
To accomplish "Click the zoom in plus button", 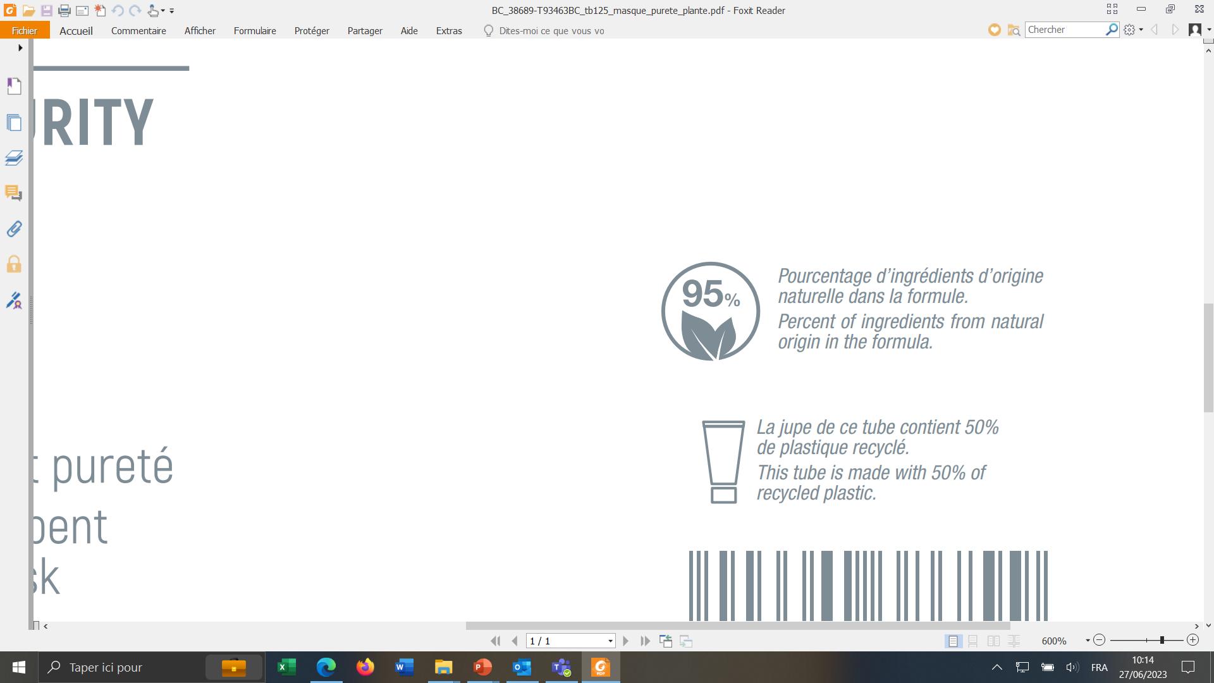I will coord(1193,641).
